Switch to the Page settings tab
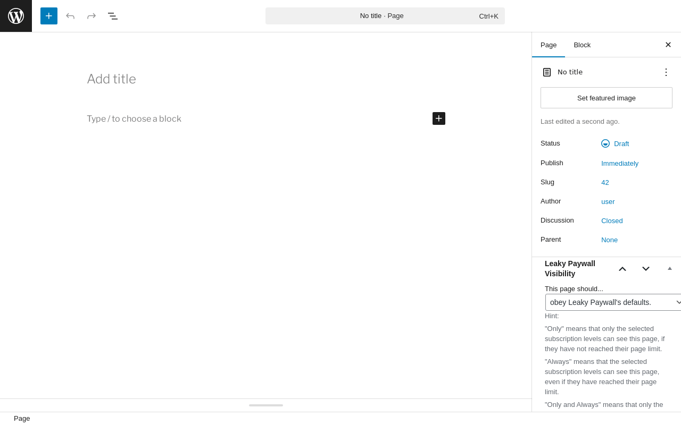This screenshot has height=425, width=681. [x=549, y=45]
